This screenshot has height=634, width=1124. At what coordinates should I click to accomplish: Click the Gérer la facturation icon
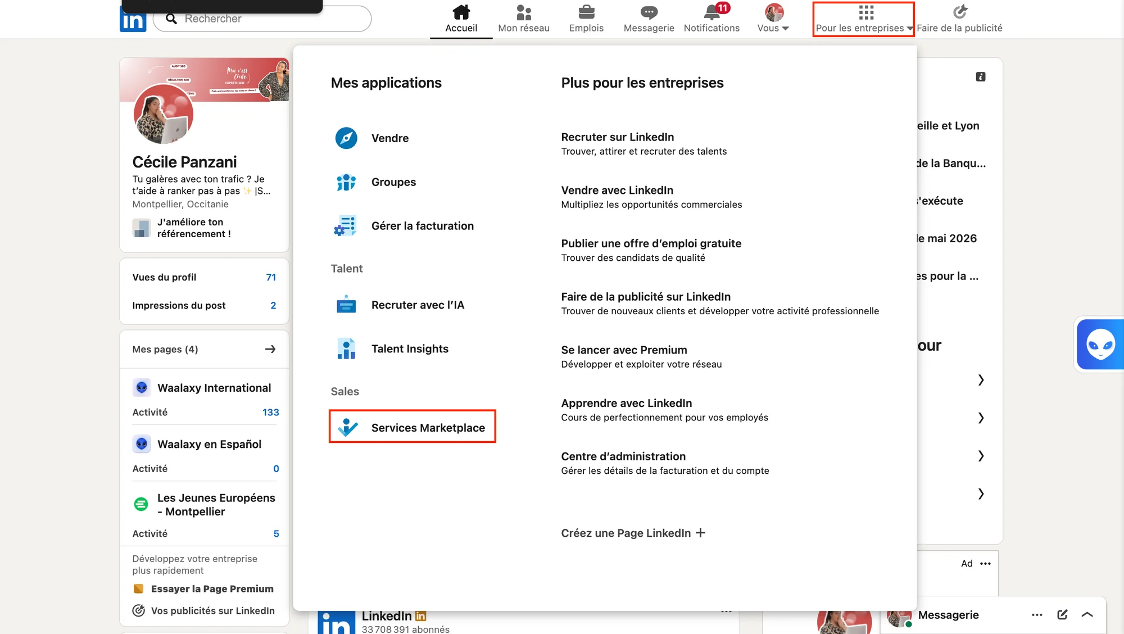[x=345, y=226]
